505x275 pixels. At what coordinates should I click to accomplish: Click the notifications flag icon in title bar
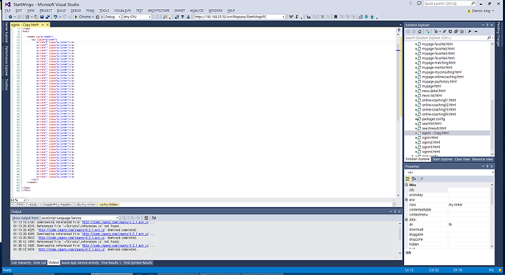410,3
